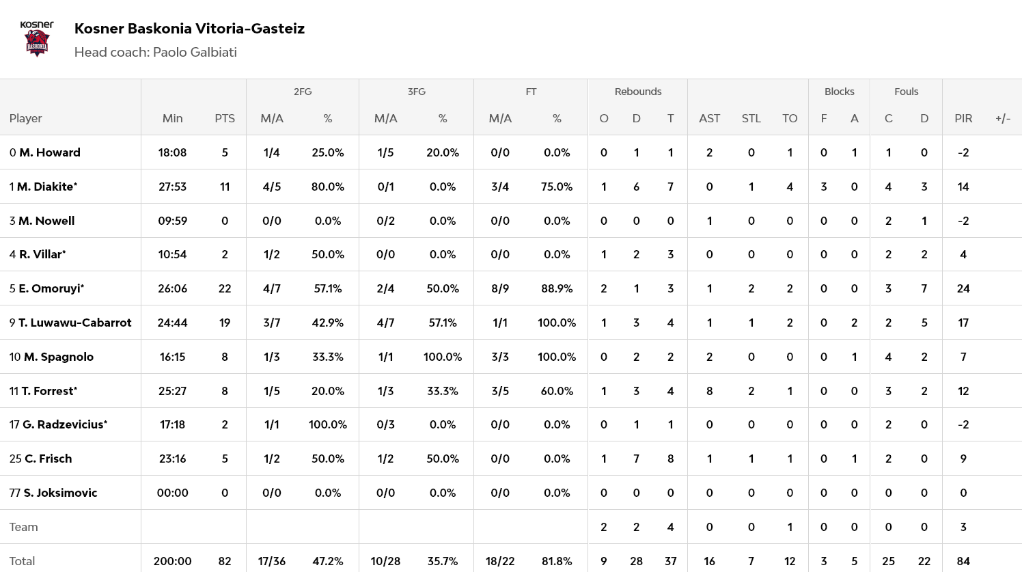1022x572 pixels.
Task: Open S. Joksimovic's player link
Action: click(x=60, y=493)
